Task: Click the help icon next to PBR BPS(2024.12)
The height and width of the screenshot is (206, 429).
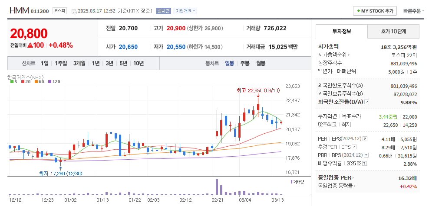Action: click(x=366, y=155)
